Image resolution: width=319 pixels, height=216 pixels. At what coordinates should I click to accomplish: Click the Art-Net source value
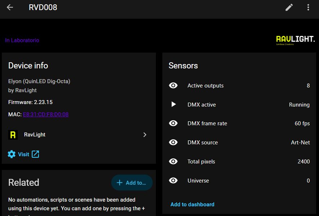click(x=300, y=142)
